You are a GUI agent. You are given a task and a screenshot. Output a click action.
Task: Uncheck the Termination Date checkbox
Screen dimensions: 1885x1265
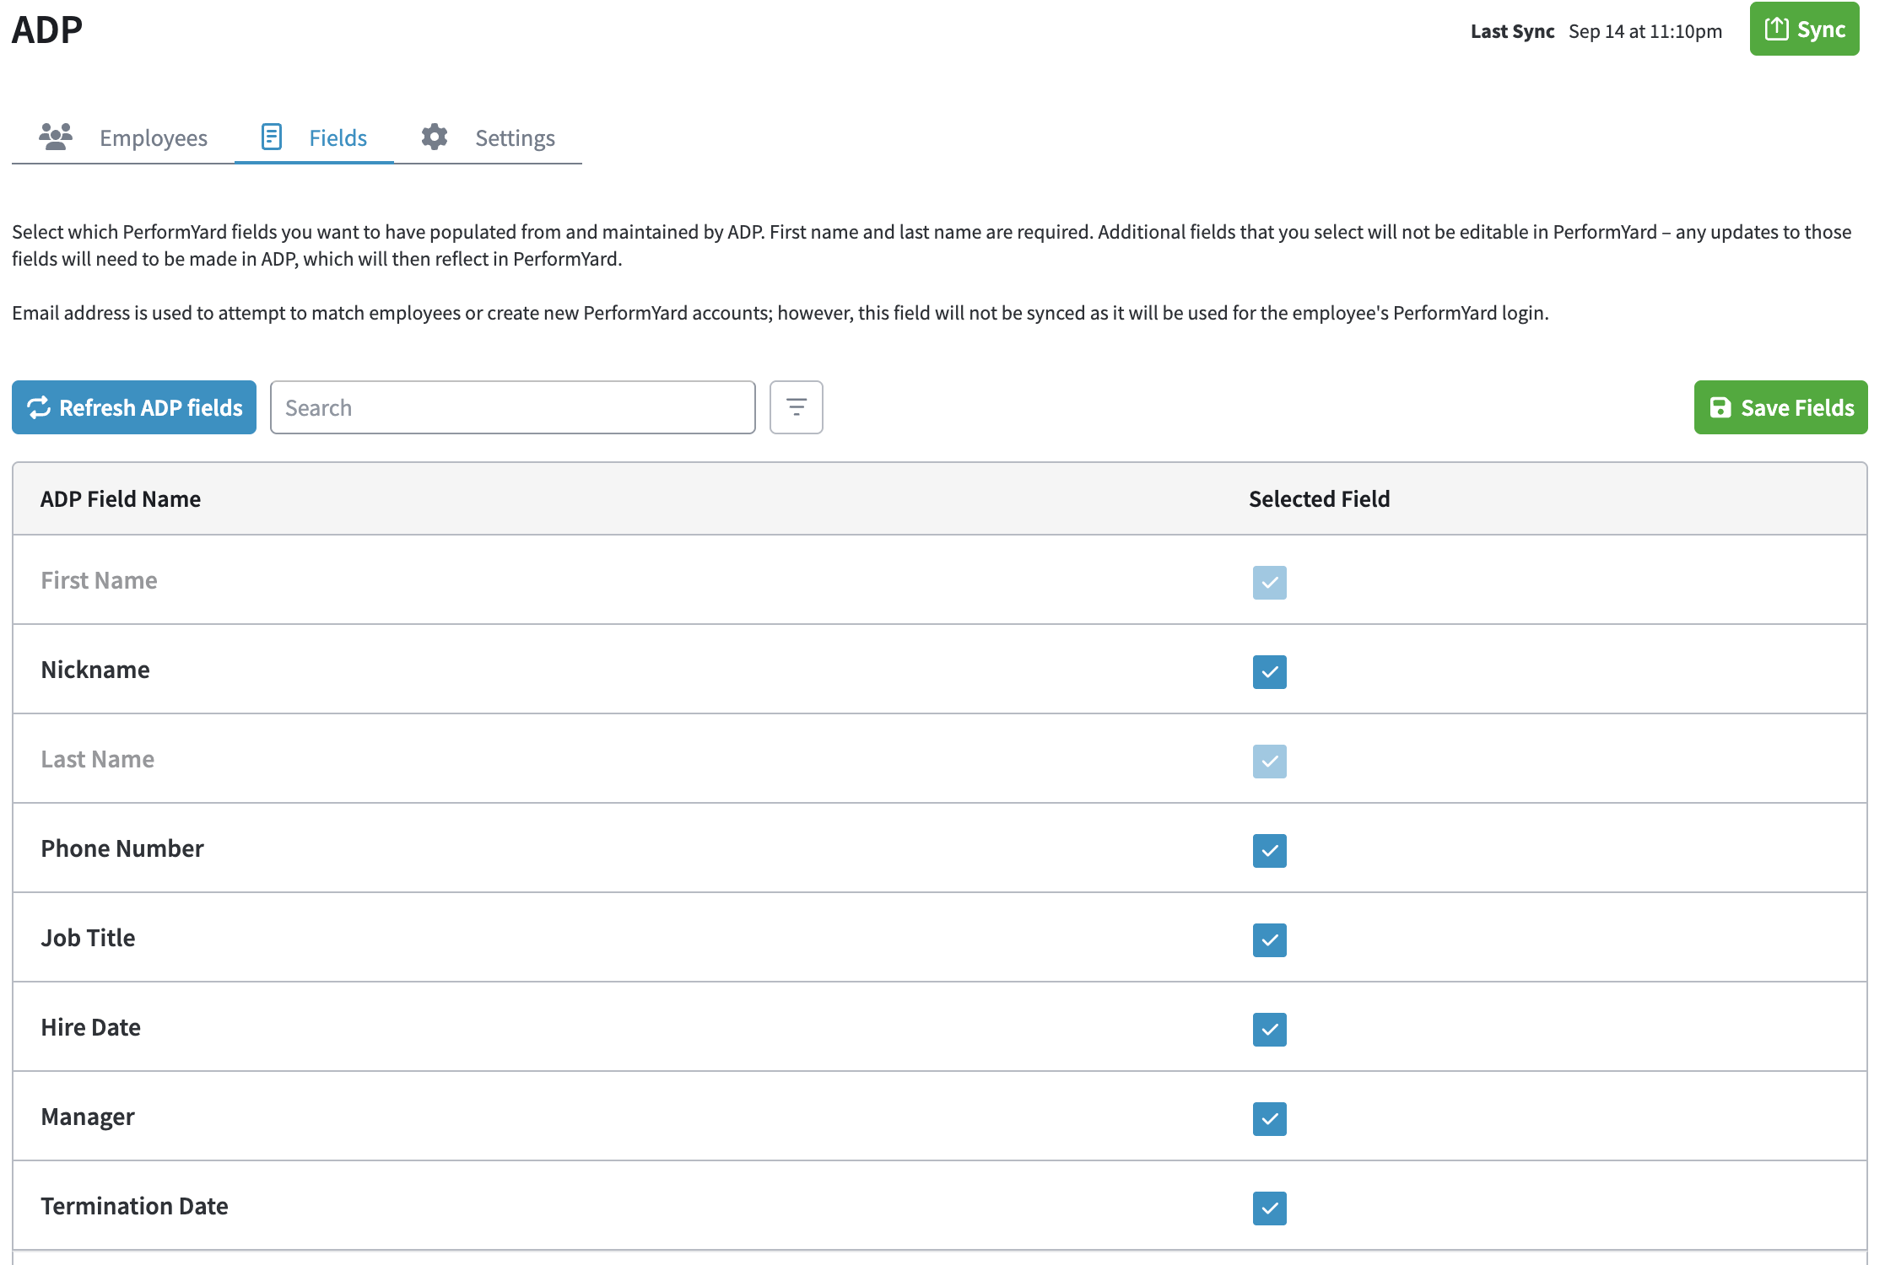click(1270, 1208)
